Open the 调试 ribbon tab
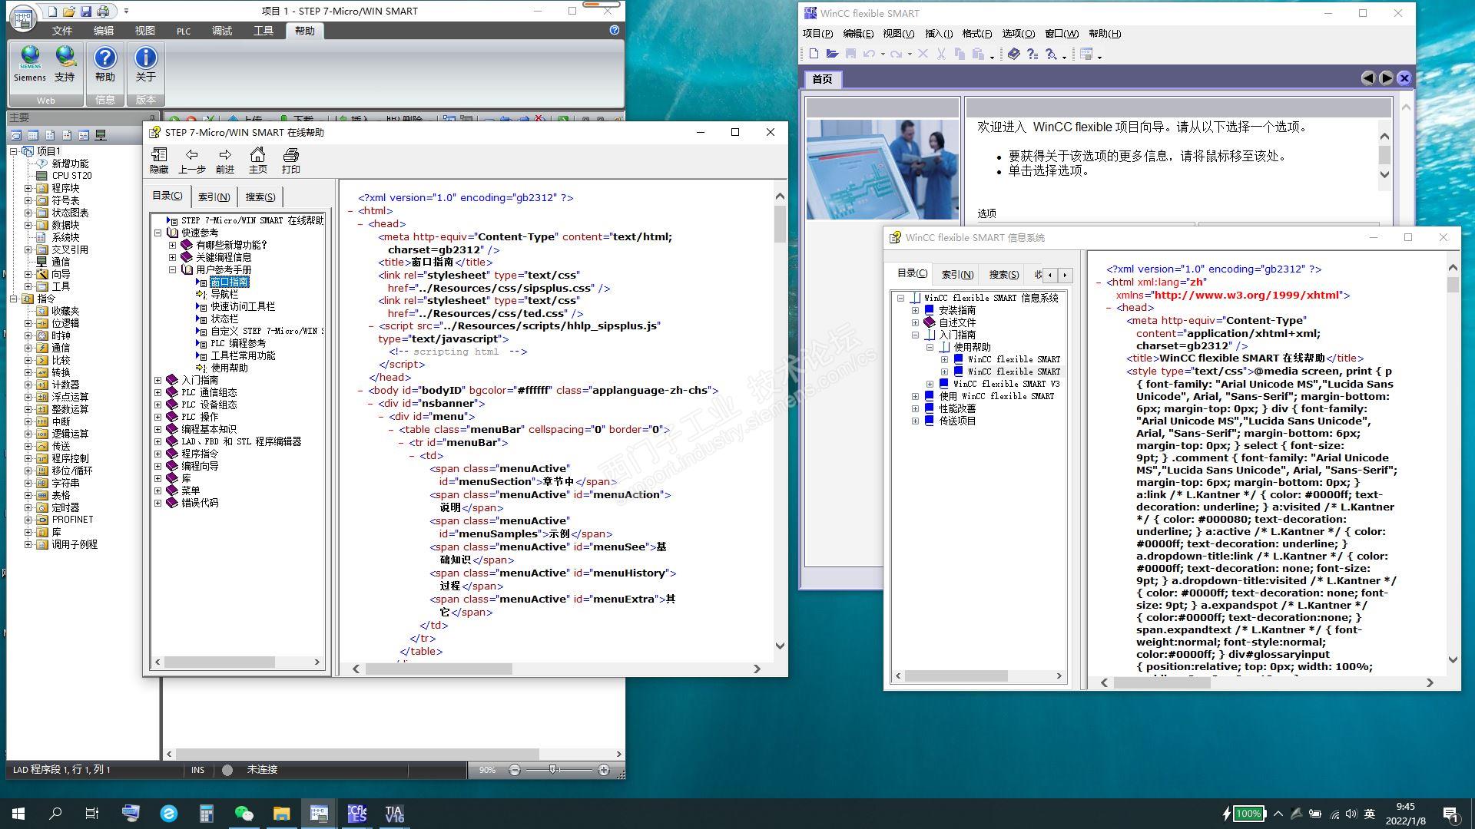This screenshot has width=1475, height=829. click(222, 31)
